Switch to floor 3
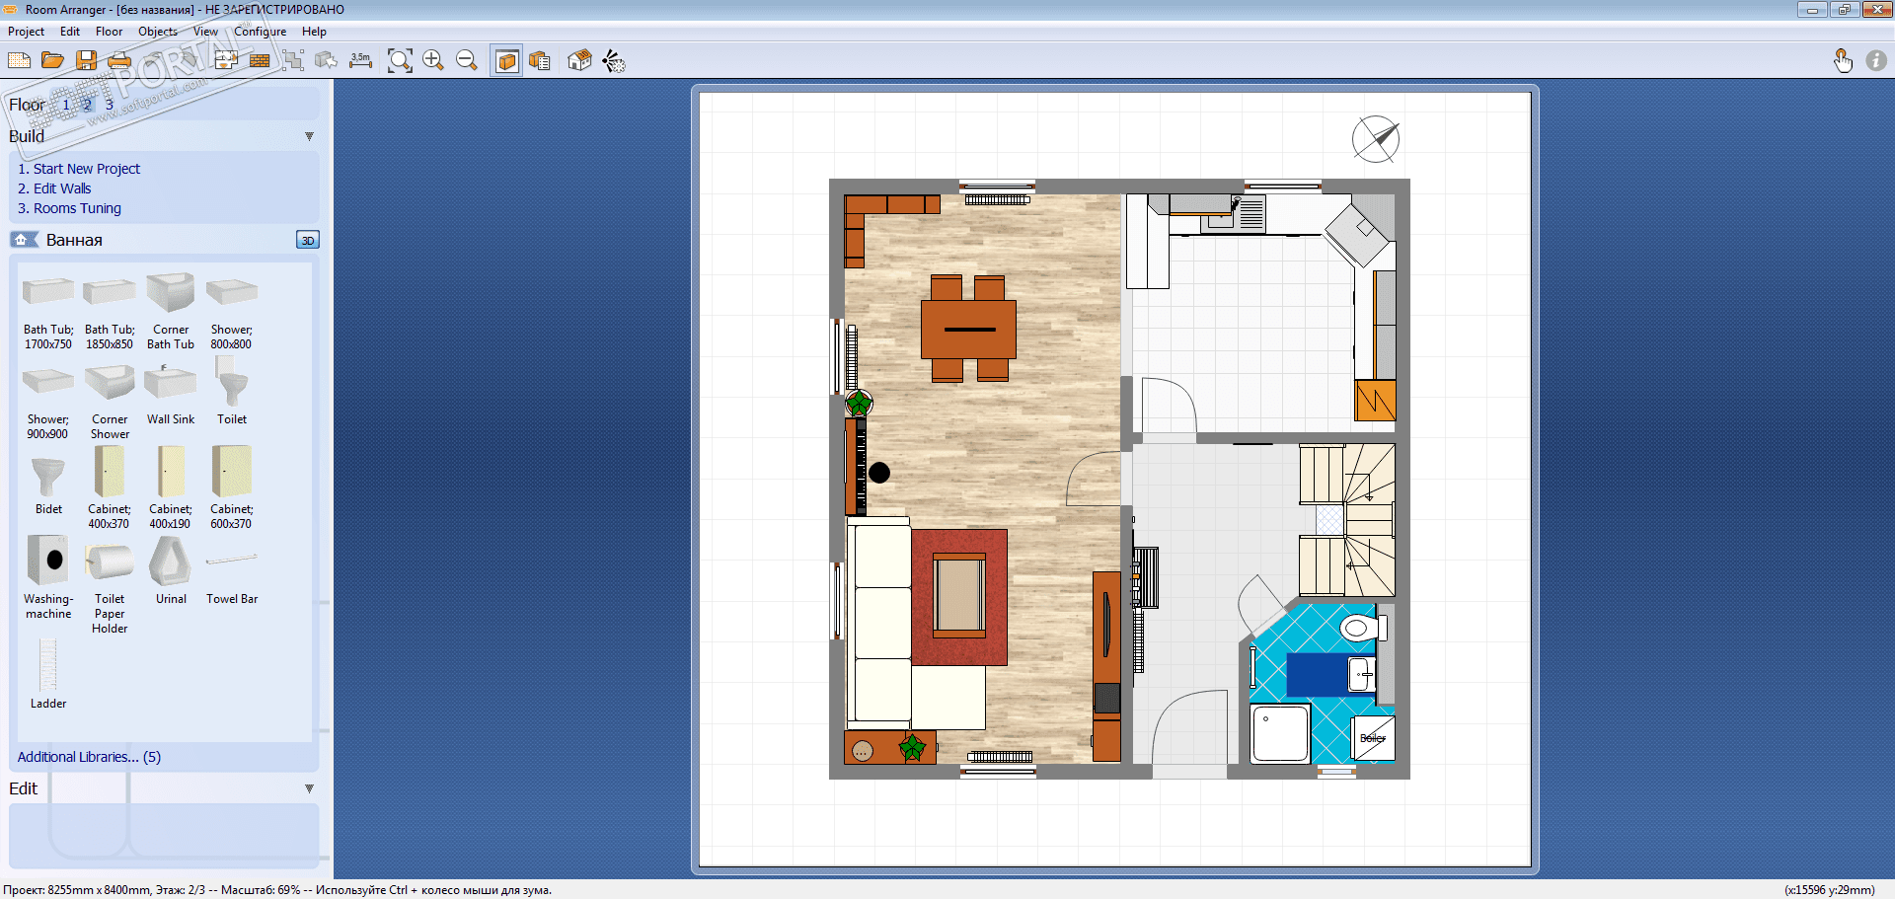The image size is (1895, 899). click(x=109, y=105)
